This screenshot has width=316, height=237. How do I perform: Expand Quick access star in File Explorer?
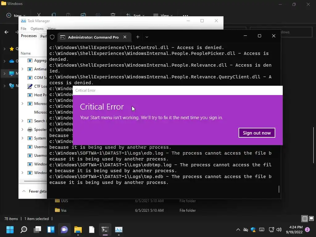coord(4,49)
